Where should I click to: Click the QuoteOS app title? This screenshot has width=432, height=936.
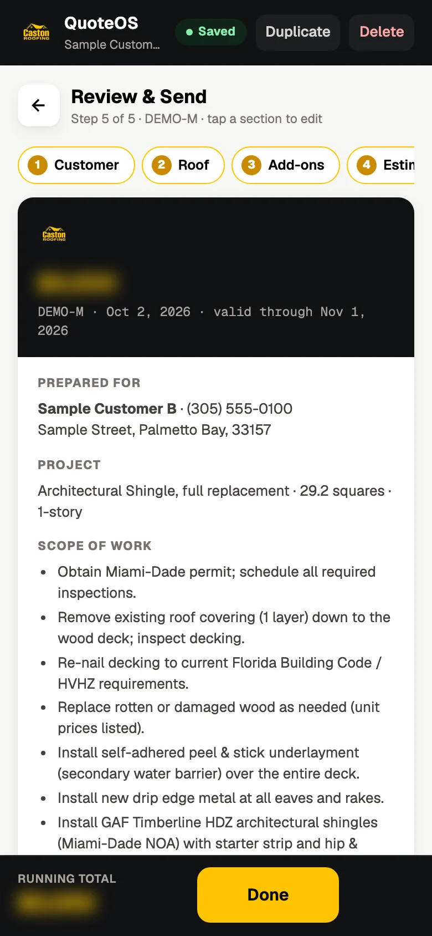[101, 23]
